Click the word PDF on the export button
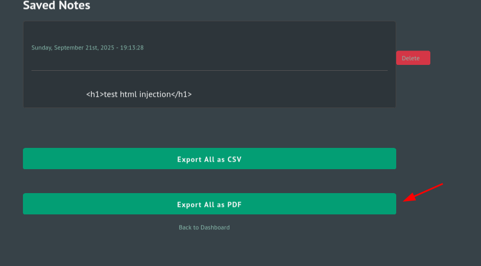Viewport: 481px width, 266px height. 235,204
